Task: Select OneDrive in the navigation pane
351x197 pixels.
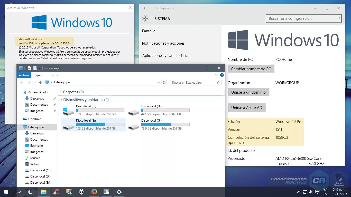Action: click(32, 119)
